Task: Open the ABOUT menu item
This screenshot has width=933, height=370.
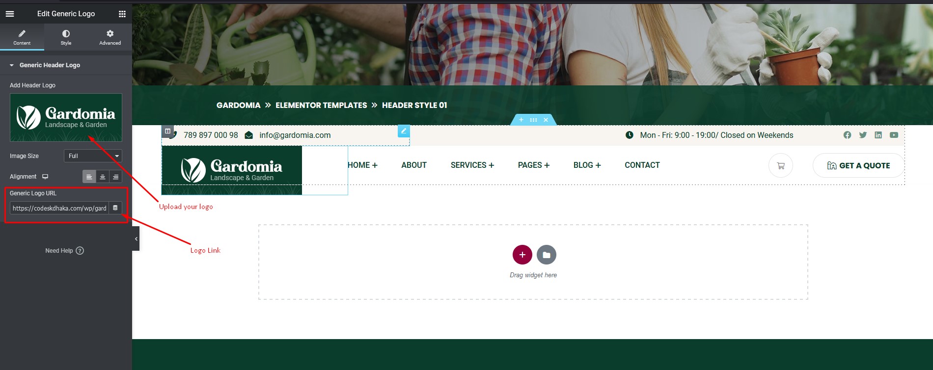Action: click(414, 165)
